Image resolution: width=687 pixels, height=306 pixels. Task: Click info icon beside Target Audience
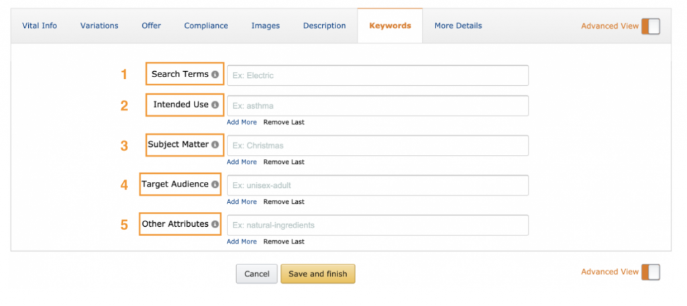tap(215, 184)
